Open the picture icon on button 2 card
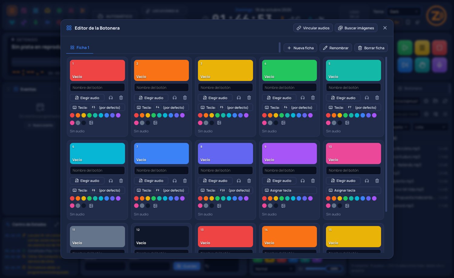 [x=155, y=123]
